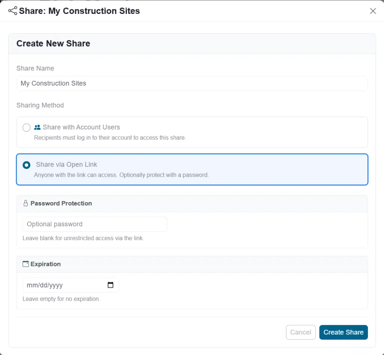Viewport: 384px width, 355px height.
Task: Click the share icon in dialog title
Action: click(13, 11)
